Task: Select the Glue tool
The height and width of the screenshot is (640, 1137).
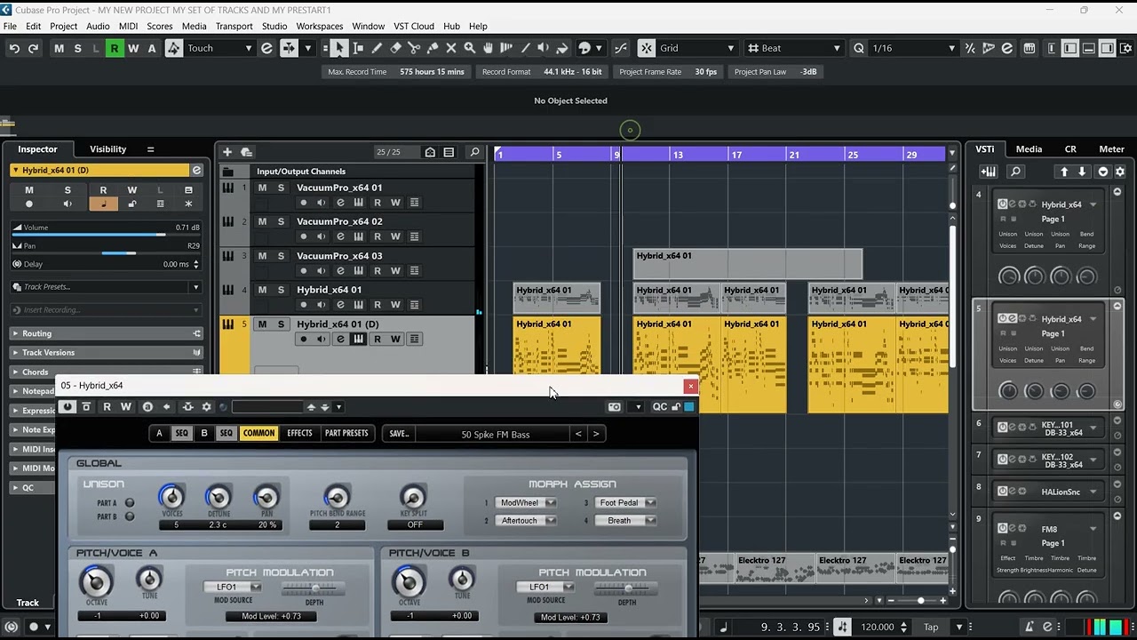Action: [x=433, y=48]
